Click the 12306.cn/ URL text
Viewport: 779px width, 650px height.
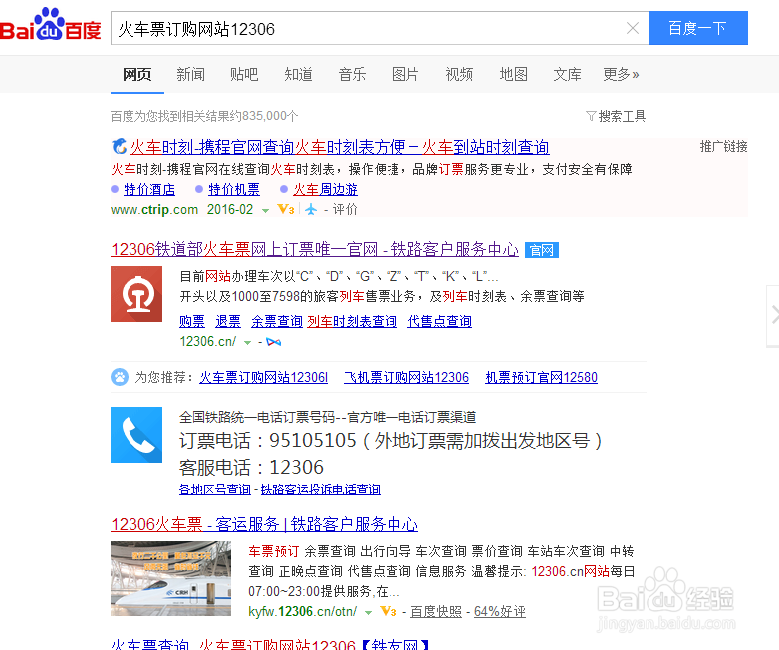[x=207, y=342]
